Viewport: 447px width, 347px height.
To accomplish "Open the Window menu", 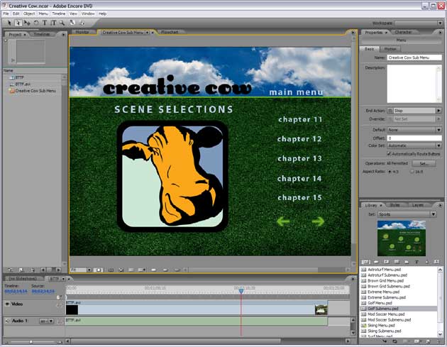I will [x=88, y=13].
